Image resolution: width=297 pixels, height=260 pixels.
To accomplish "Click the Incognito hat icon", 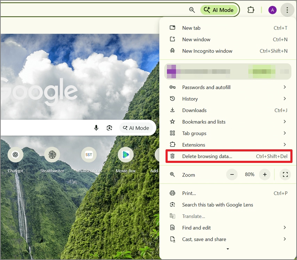I will (172, 50).
